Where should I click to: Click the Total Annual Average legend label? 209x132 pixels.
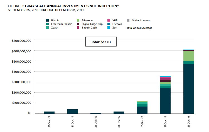point(139,28)
